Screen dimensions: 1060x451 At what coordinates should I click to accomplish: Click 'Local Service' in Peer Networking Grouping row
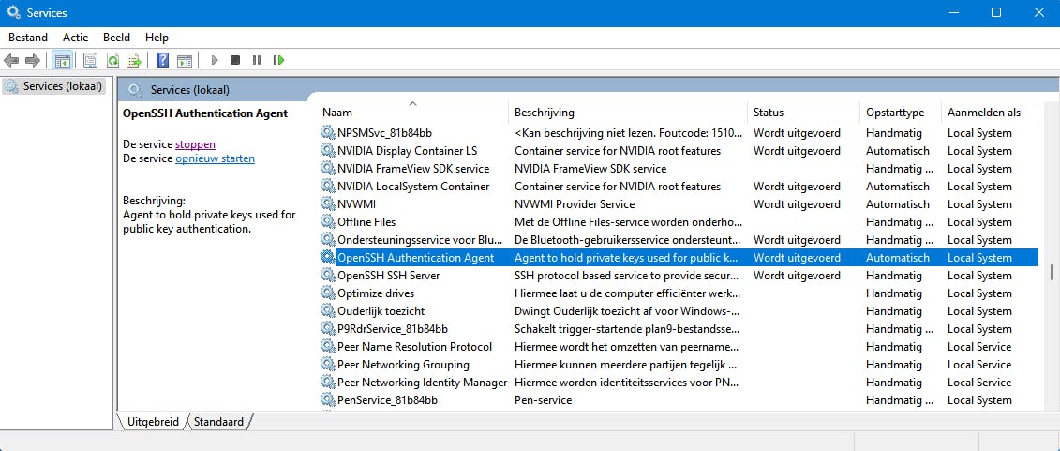click(979, 364)
